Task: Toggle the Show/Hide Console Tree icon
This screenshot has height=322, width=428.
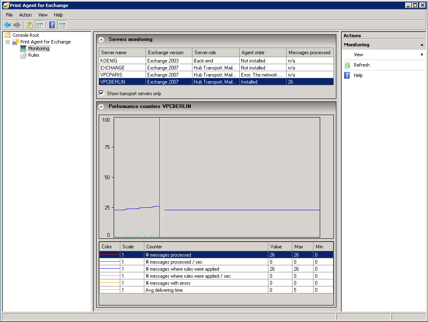Action: (39, 25)
